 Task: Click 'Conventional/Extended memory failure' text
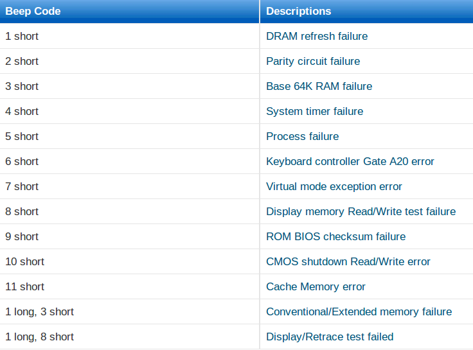point(359,311)
